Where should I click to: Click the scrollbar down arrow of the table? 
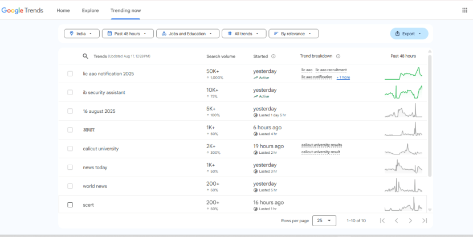point(430,210)
